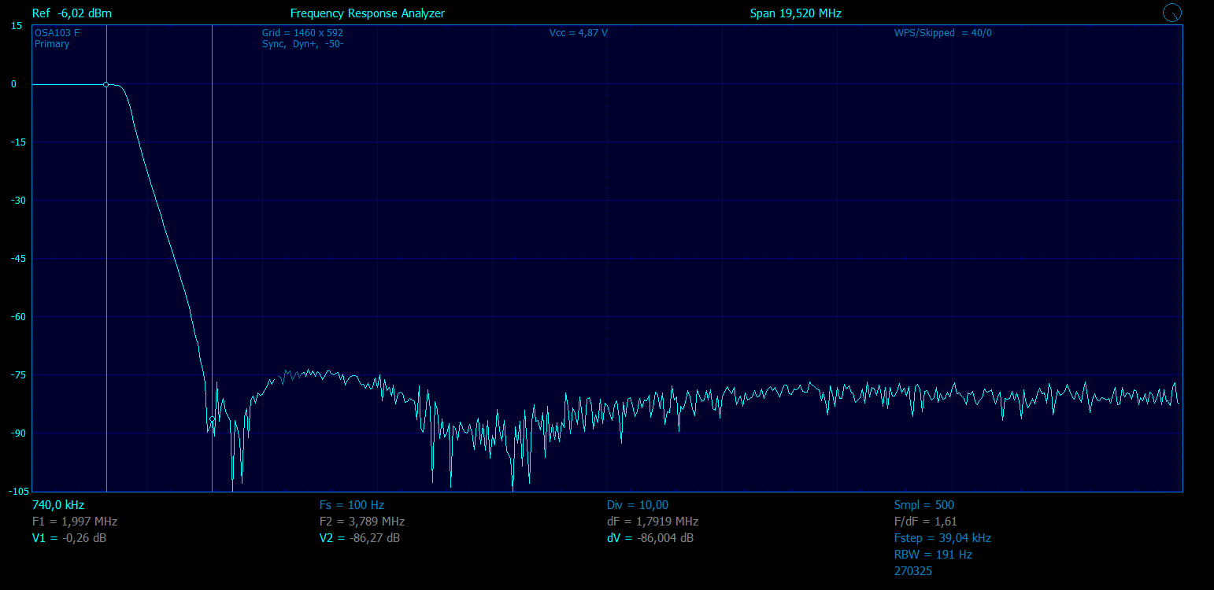This screenshot has height=590, width=1214.
Task: Click the V2 = -86,27 dB value
Action: (x=360, y=538)
